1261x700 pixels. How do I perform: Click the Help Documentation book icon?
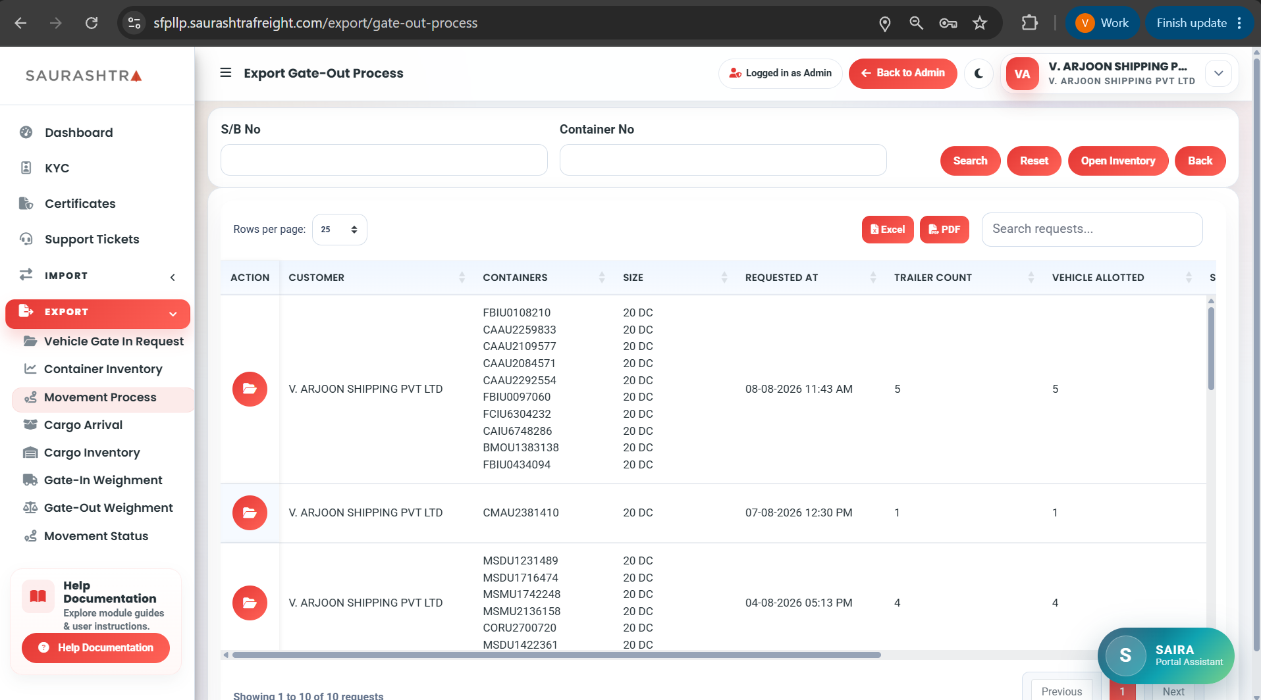tap(38, 596)
